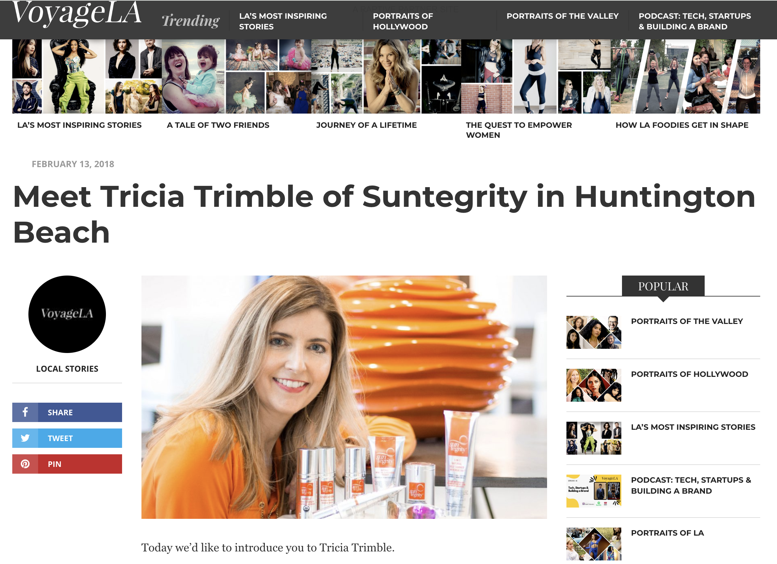Screen dimensions: 777x564
Task: Click the Popular tab heading in sidebar
Action: pos(663,286)
